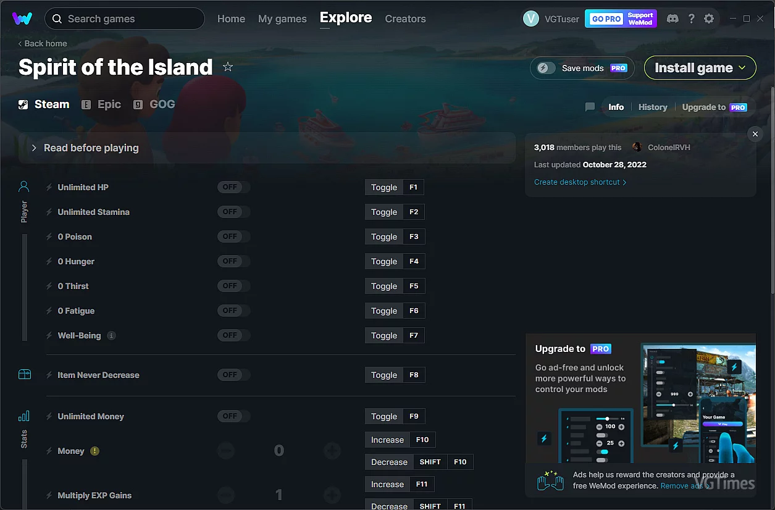Screen dimensions: 775x510
Task: Click the Money plus stepper icon
Action: coord(332,451)
